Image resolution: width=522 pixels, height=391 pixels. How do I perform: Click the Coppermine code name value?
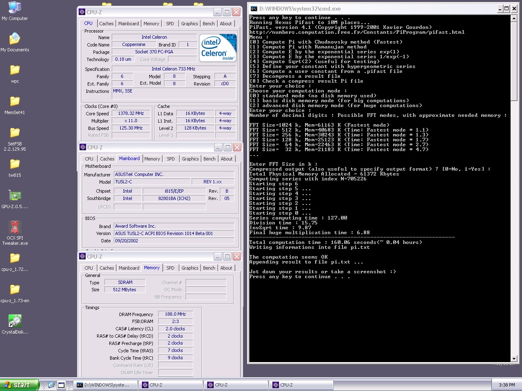(x=134, y=44)
